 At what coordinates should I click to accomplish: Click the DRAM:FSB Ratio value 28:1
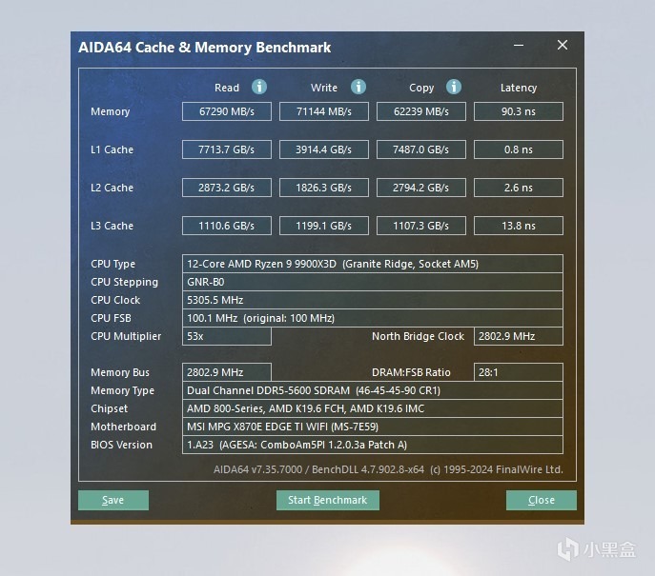tap(519, 372)
